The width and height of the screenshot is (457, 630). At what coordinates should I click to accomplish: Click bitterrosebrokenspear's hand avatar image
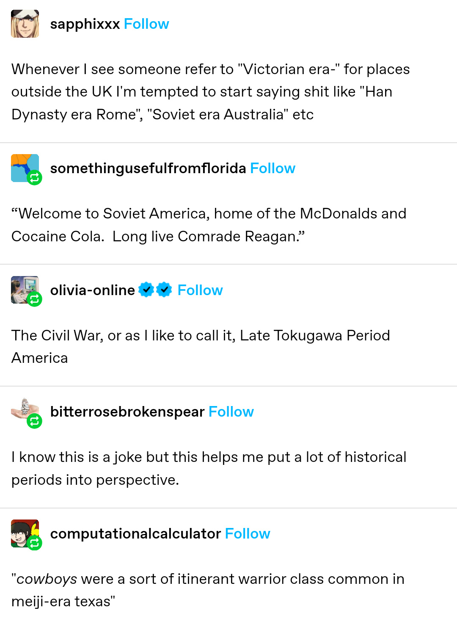22,409
